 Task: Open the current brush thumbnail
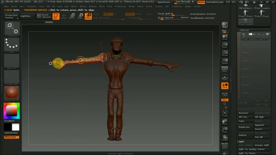12,29
